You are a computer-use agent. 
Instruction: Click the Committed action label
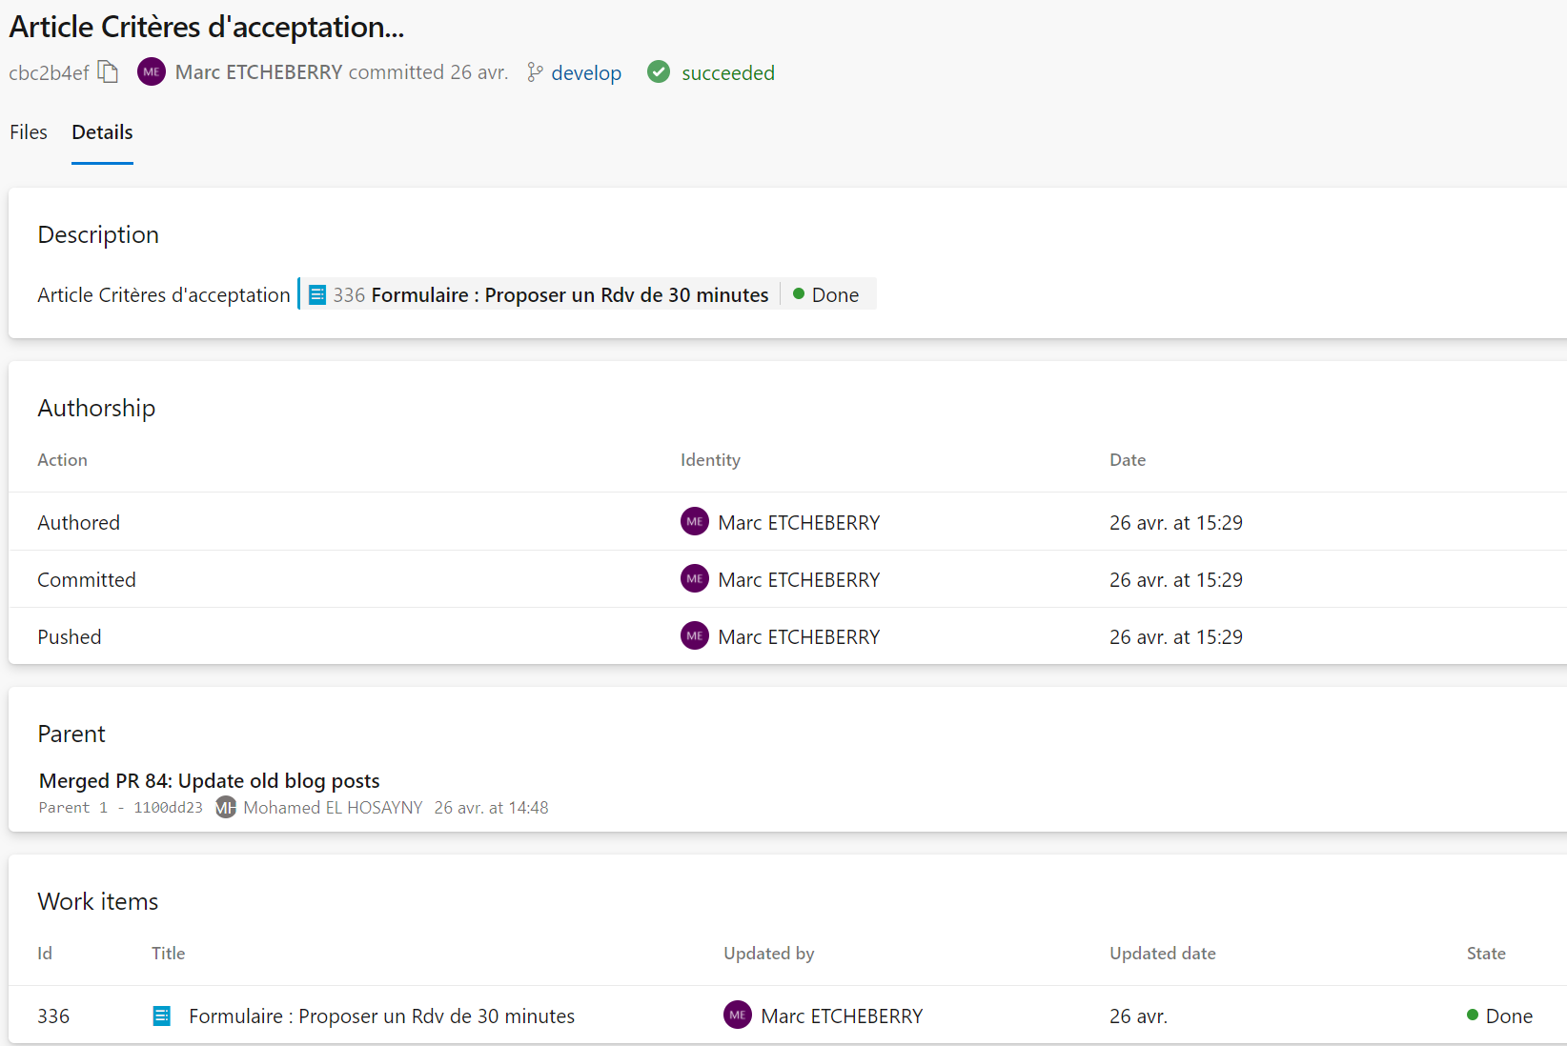87,580
